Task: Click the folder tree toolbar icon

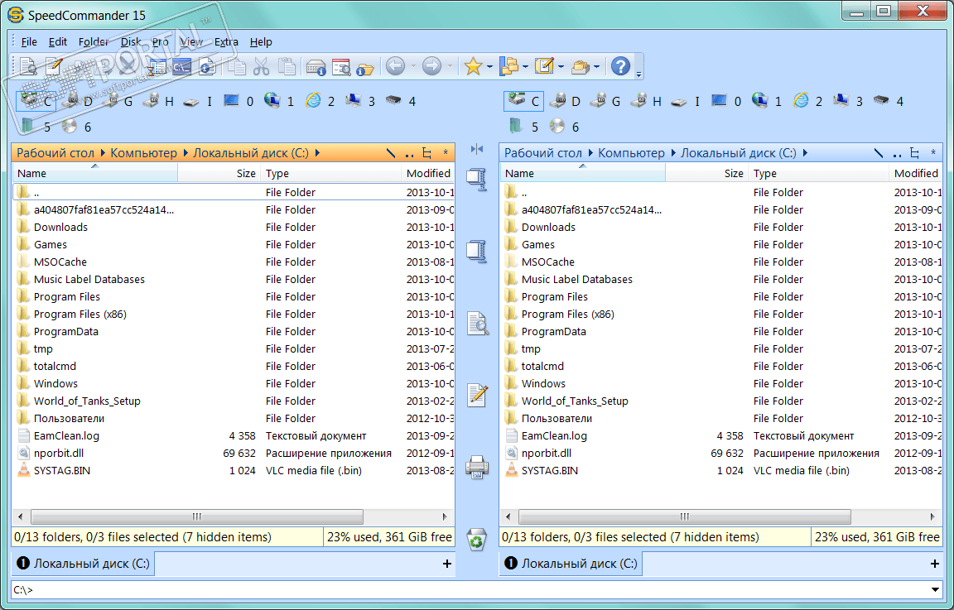Action: coord(508,65)
